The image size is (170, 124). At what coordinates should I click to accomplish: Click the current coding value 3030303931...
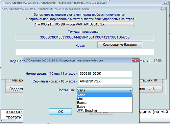point(84,37)
